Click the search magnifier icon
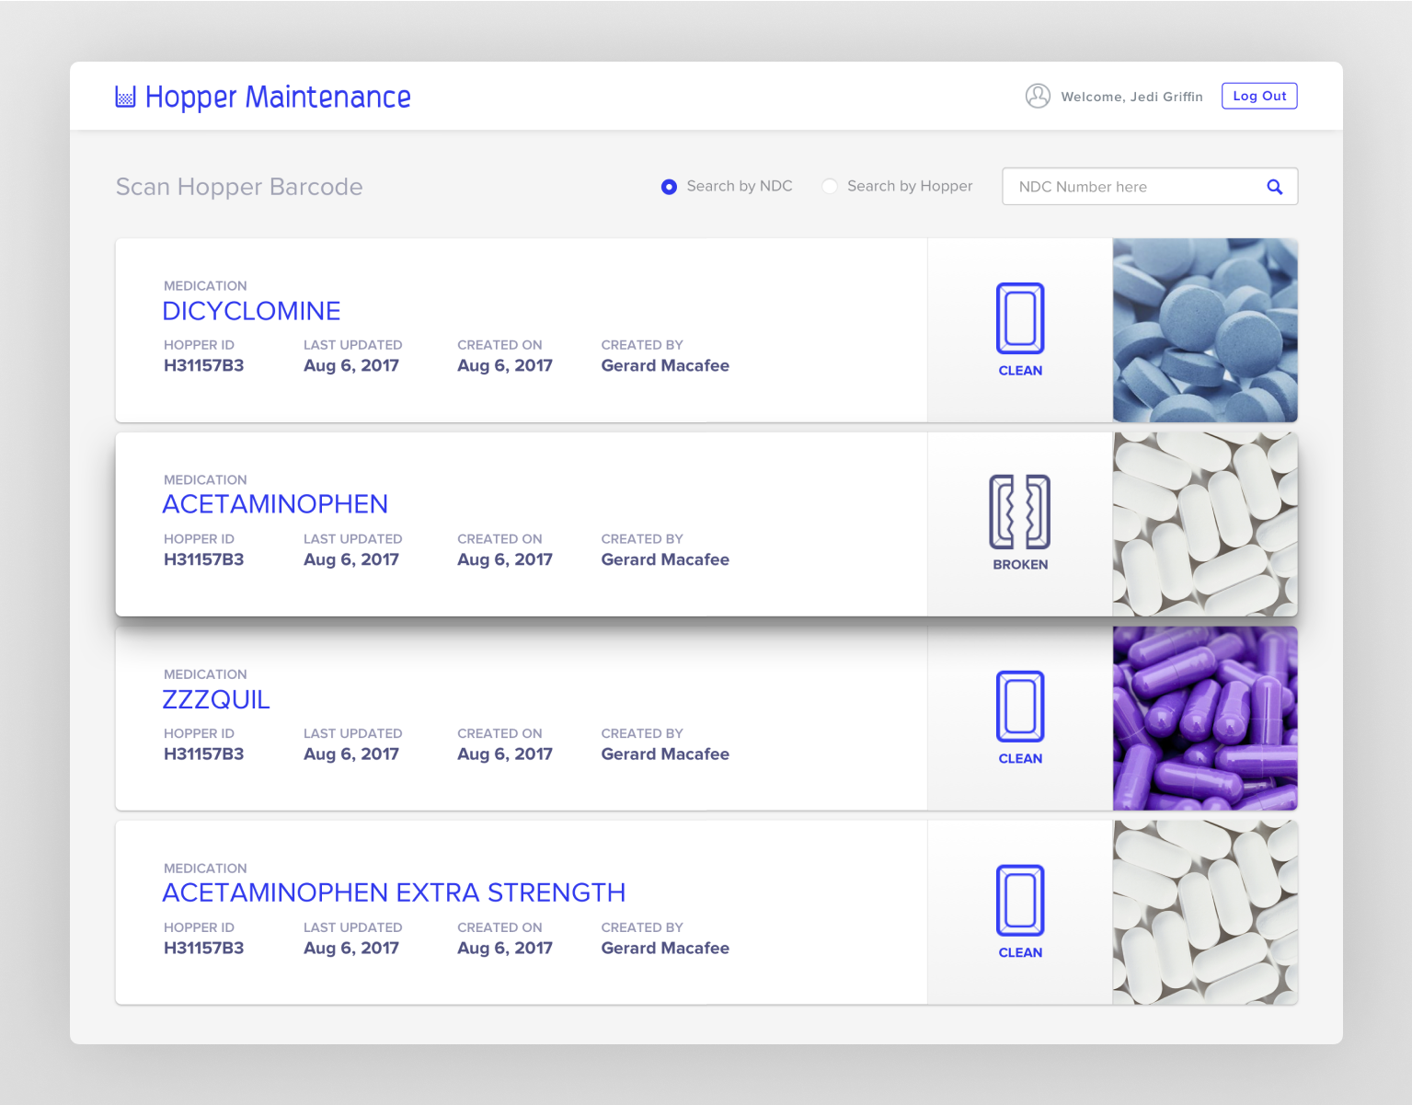The height and width of the screenshot is (1105, 1412). click(1274, 187)
